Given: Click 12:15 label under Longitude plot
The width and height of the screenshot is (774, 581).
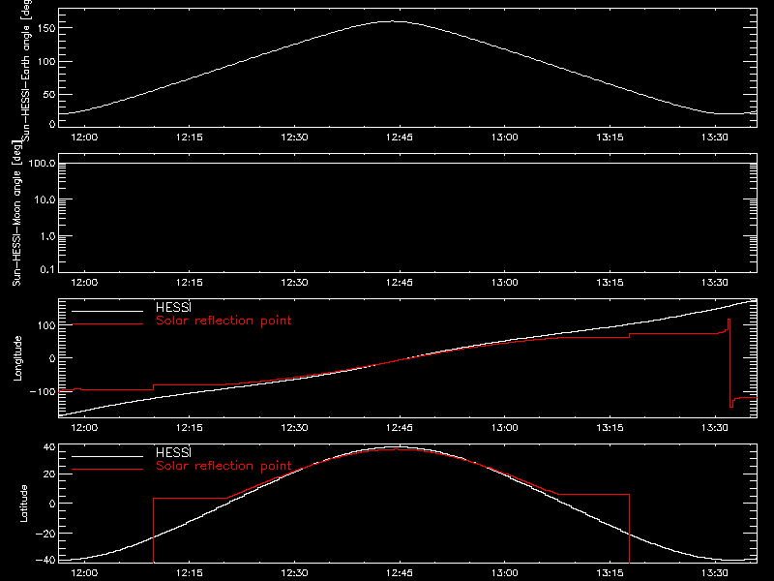Looking at the screenshot, I should pyautogui.click(x=189, y=427).
